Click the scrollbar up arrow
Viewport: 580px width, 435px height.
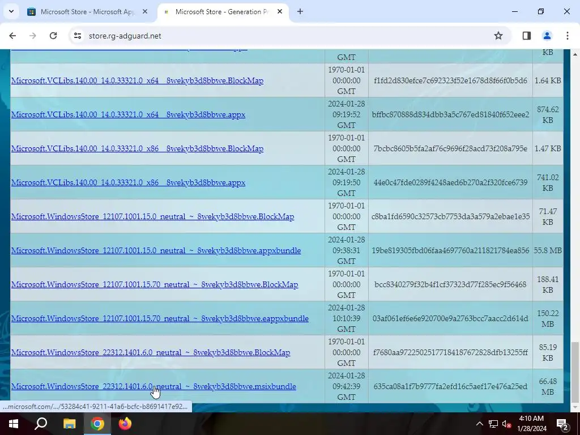[575, 54]
